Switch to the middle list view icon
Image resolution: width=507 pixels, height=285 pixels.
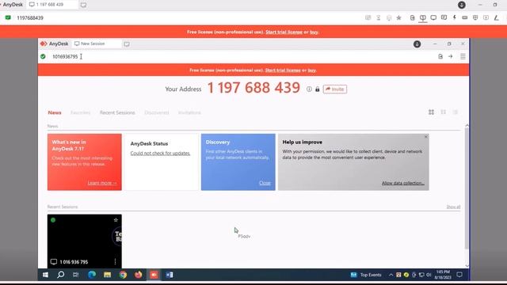tap(444, 112)
